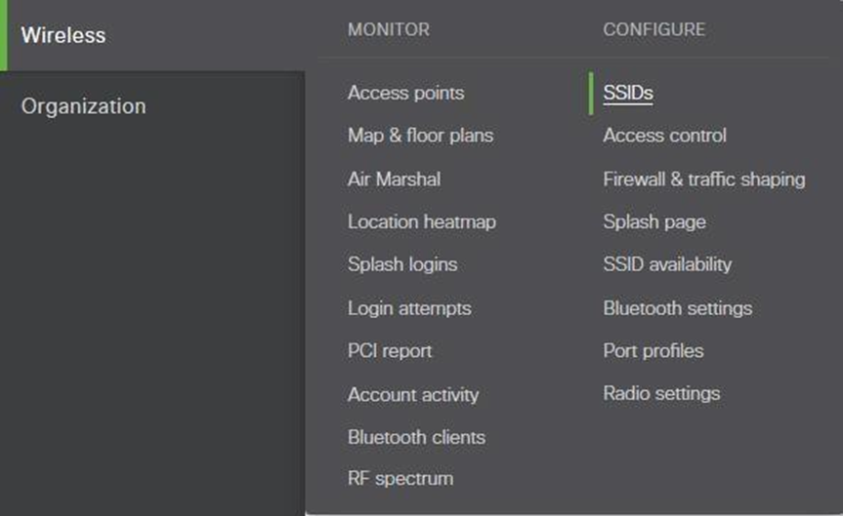Open Radio settings

pyautogui.click(x=661, y=394)
